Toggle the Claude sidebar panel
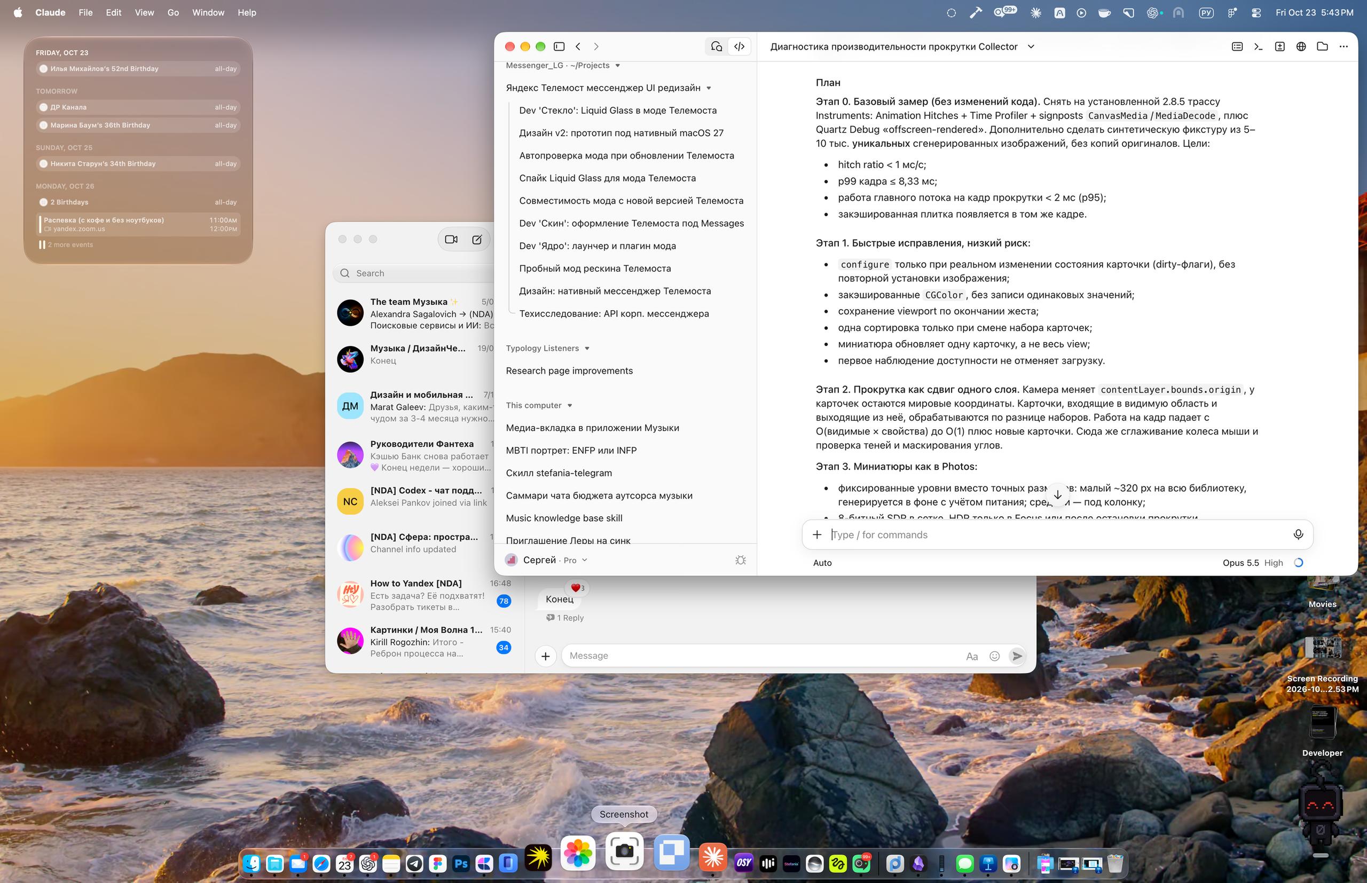This screenshot has width=1367, height=883. [x=559, y=46]
